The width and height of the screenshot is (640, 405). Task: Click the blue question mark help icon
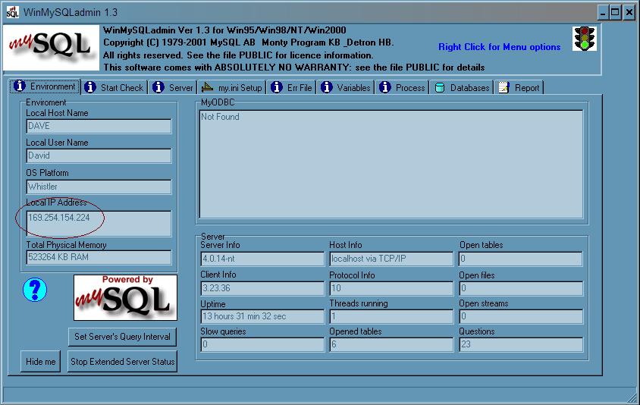point(35,289)
